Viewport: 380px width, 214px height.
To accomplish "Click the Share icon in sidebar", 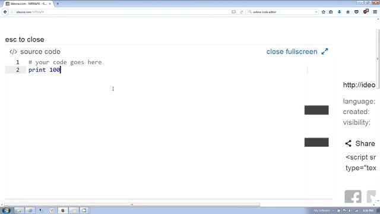I will 349,143.
